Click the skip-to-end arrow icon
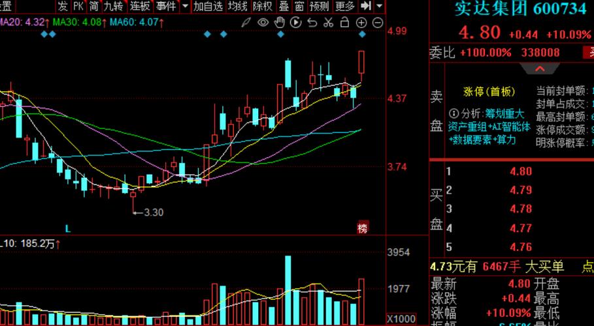The height and width of the screenshot is (326, 594). coord(366,6)
